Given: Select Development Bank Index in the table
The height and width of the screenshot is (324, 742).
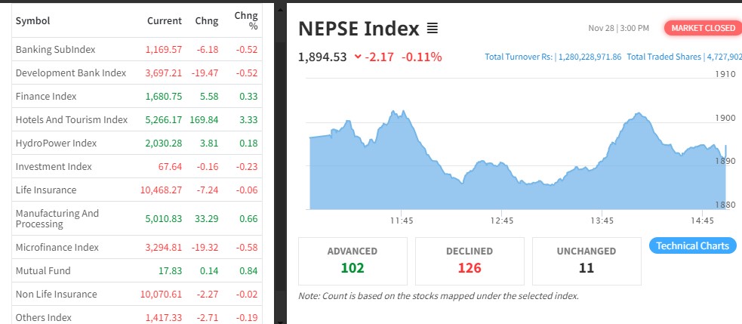Looking at the screenshot, I should (x=71, y=73).
